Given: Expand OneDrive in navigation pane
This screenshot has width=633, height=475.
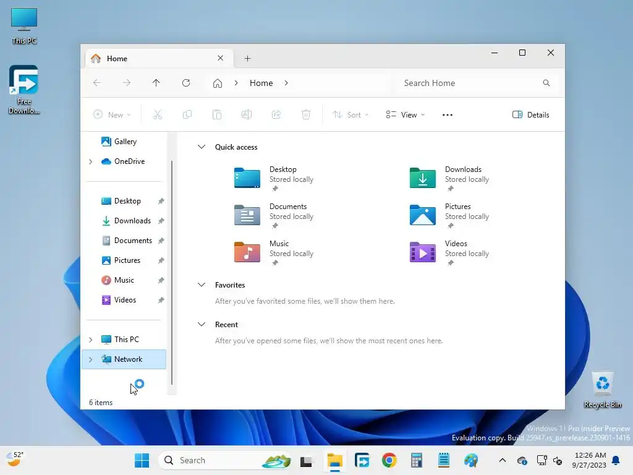Looking at the screenshot, I should [x=90, y=161].
